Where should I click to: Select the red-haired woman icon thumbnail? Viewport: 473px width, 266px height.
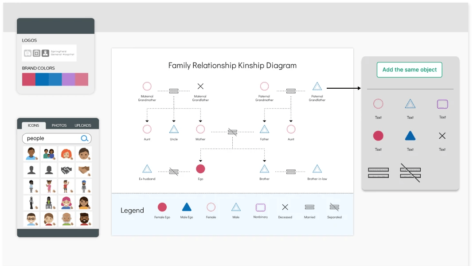[66, 153]
